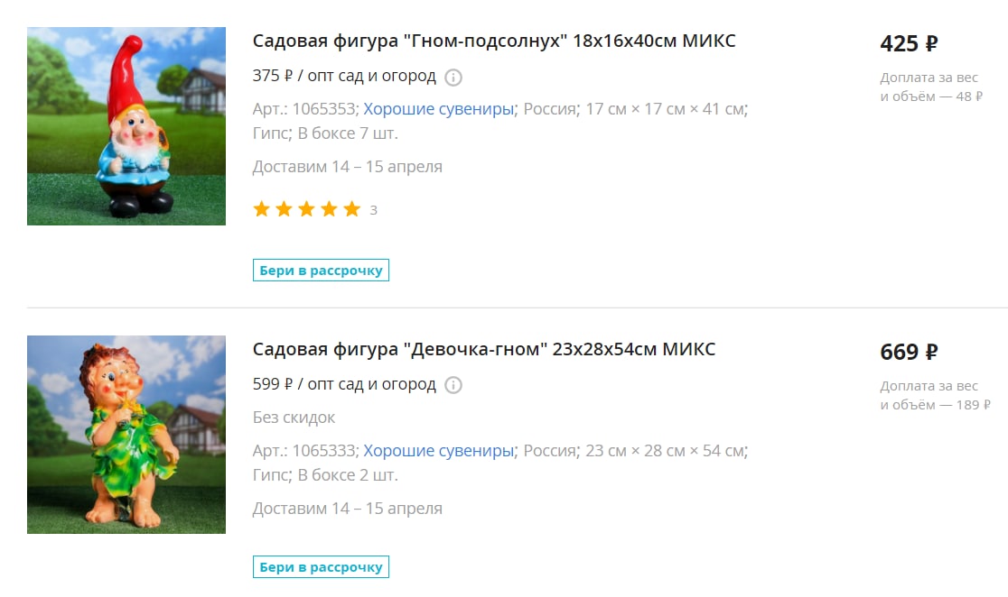1008x597 pixels.
Task: Click Бери в рассрочку for Гном-подсолнух
Action: 321,271
